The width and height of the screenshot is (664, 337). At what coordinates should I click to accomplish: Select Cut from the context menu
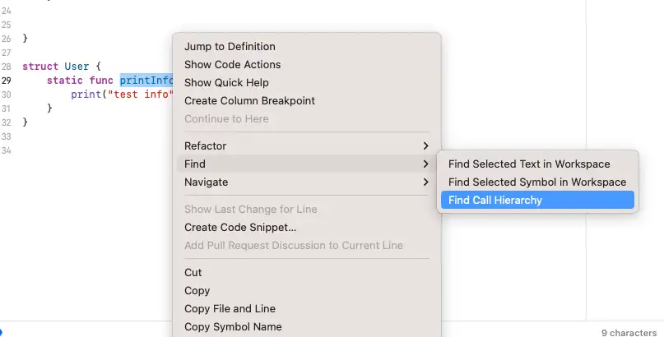pos(193,273)
